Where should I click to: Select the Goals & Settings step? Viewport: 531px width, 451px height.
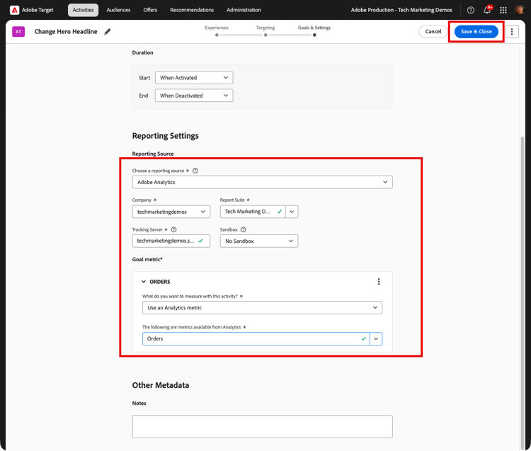[x=314, y=30]
